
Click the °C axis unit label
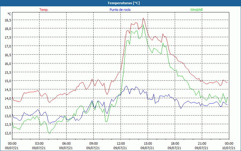pyautogui.click(x=9, y=14)
